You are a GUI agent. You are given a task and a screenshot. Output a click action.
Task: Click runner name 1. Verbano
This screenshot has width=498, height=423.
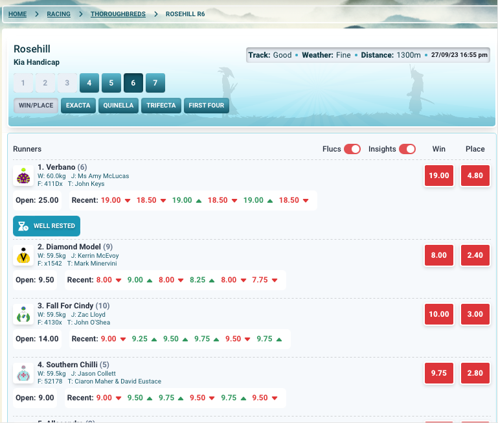pos(56,167)
